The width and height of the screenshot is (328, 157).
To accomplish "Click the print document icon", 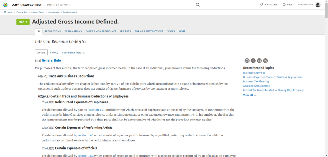I will tap(247, 61).
